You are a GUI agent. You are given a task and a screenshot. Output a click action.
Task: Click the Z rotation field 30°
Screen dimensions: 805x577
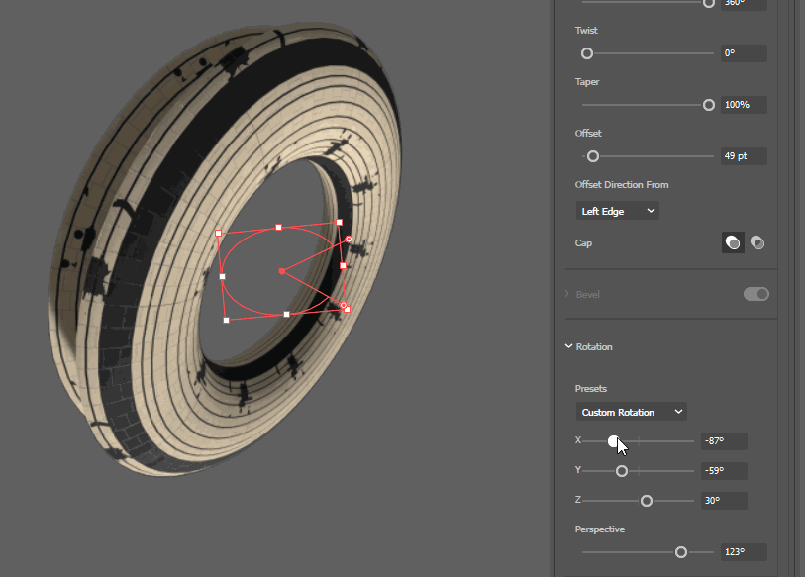(x=724, y=501)
